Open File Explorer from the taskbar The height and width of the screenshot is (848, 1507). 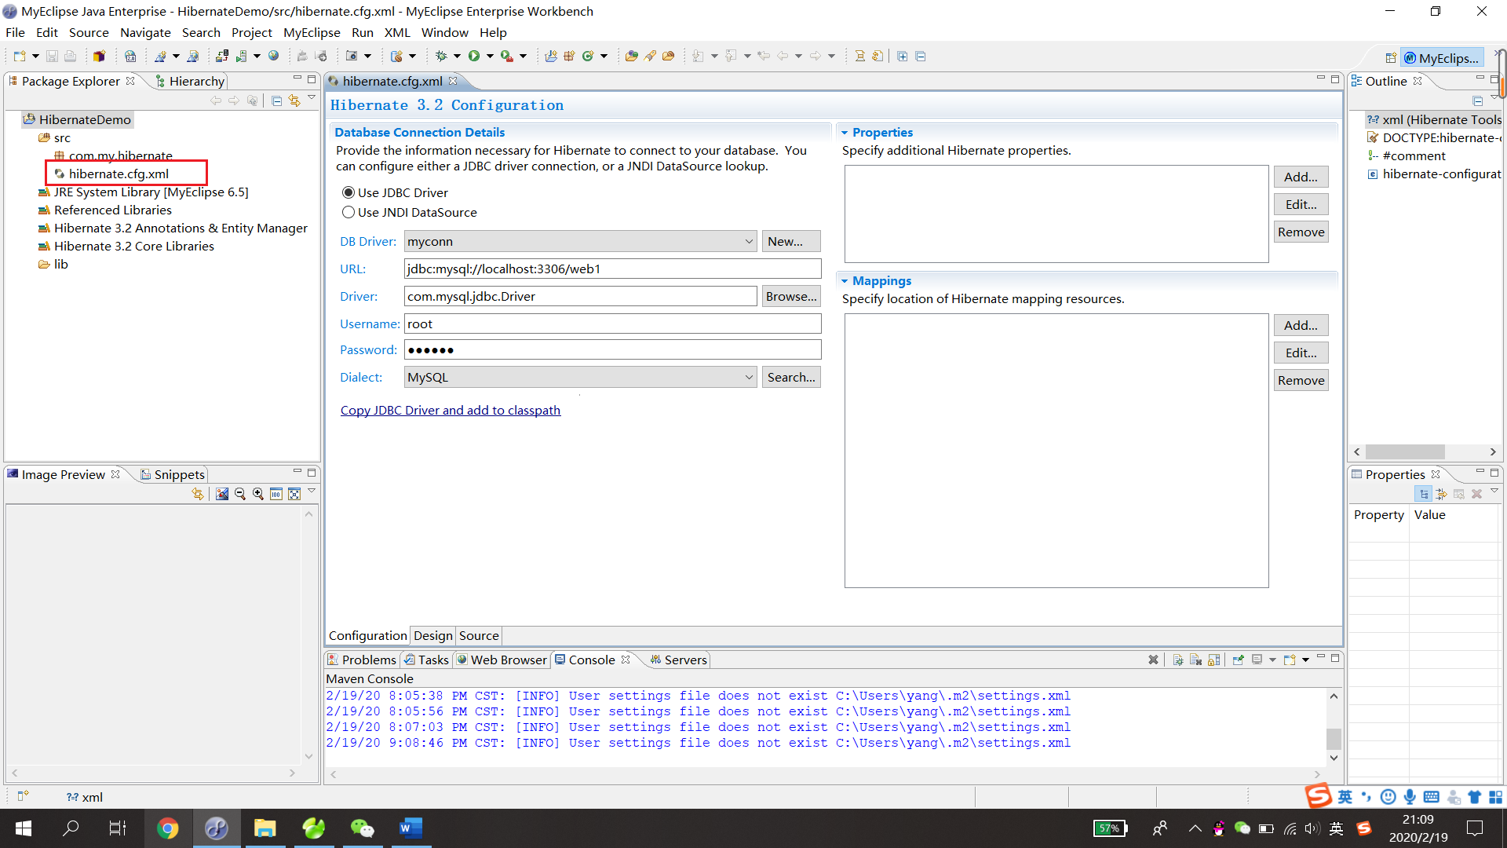(265, 828)
